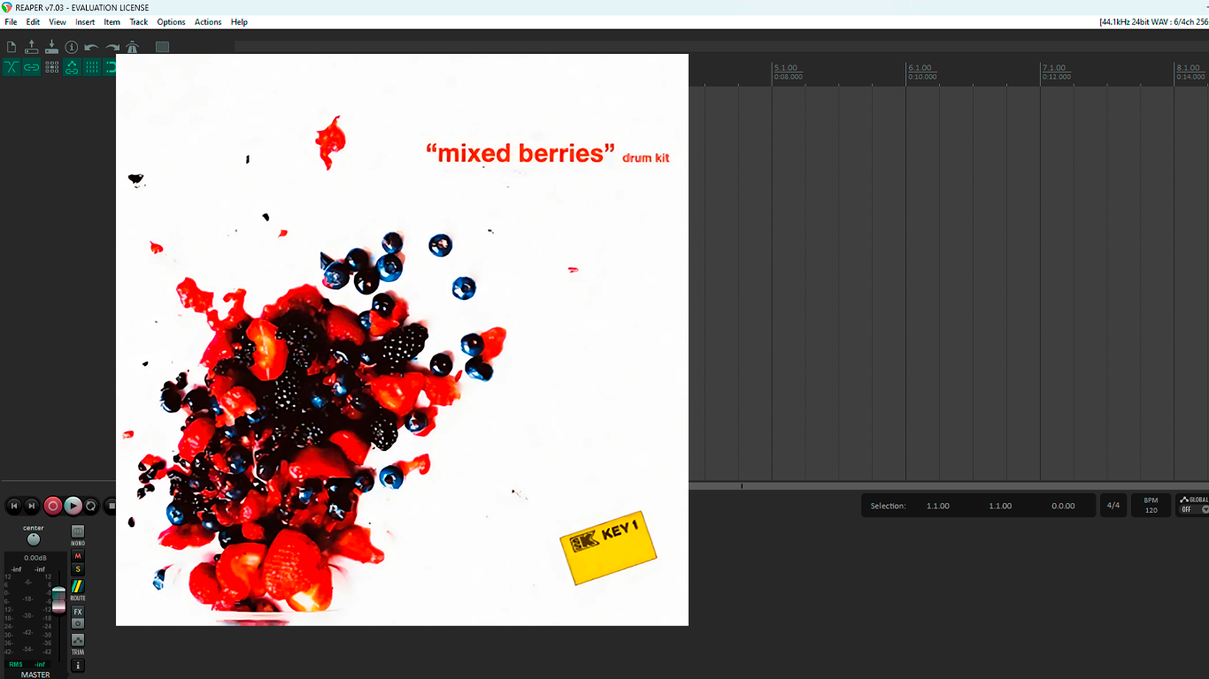
Task: Click the dotted selection square toolbar icon
Action: coord(162,47)
